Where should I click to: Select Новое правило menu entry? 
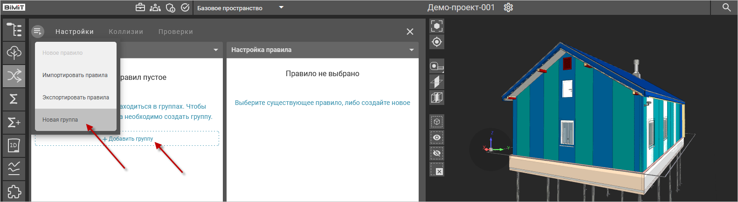[x=76, y=53]
